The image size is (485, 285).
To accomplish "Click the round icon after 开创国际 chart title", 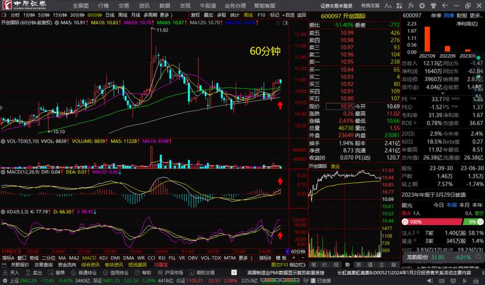I will point(57,23).
